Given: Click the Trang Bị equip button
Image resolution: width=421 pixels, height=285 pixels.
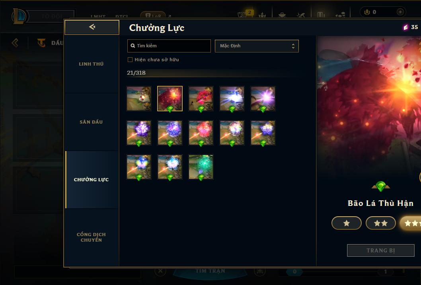Looking at the screenshot, I should [x=380, y=250].
